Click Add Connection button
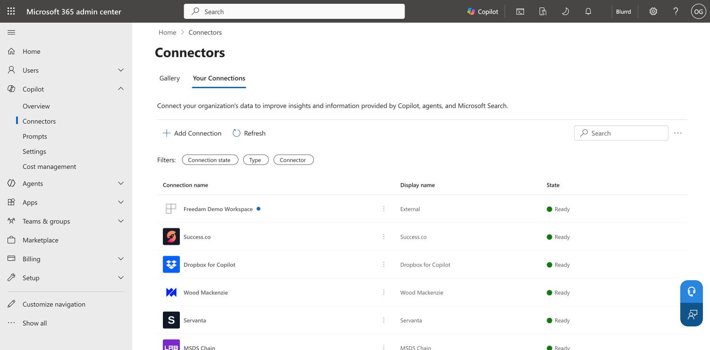This screenshot has width=710, height=350. (x=192, y=133)
